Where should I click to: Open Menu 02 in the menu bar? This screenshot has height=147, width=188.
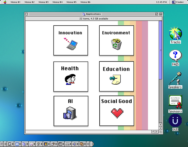[x=29, y=2]
